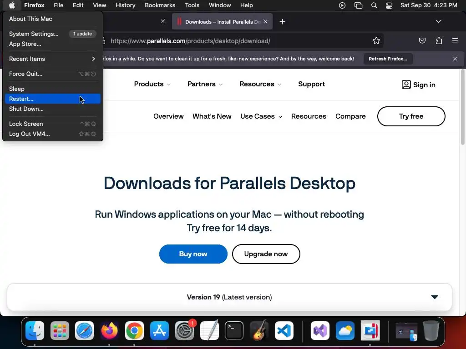Select Log Out VM4...
This screenshot has height=349, width=466.
point(53,134)
